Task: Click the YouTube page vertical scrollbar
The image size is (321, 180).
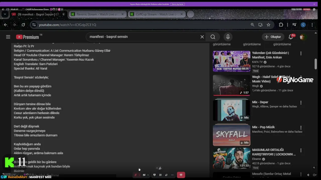Action: [x=316, y=64]
